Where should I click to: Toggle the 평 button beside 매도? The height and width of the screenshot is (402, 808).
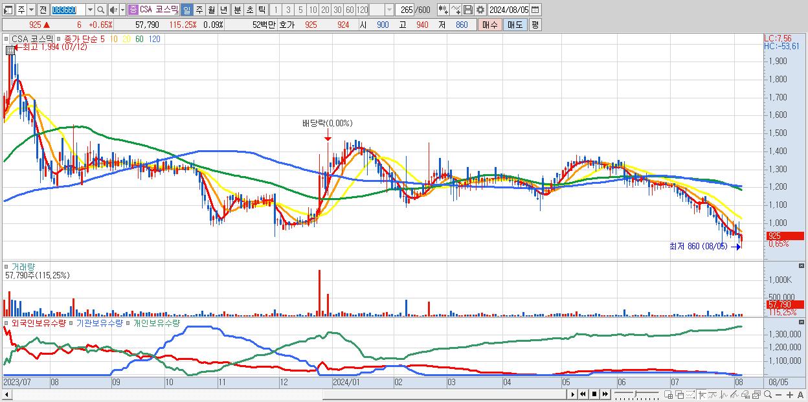[535, 25]
